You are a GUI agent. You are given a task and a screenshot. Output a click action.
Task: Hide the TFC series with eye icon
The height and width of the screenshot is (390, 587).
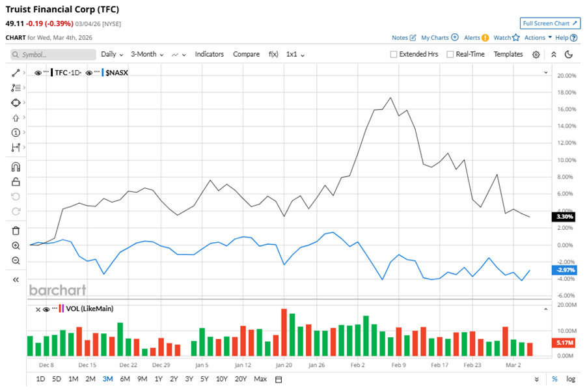(x=38, y=73)
